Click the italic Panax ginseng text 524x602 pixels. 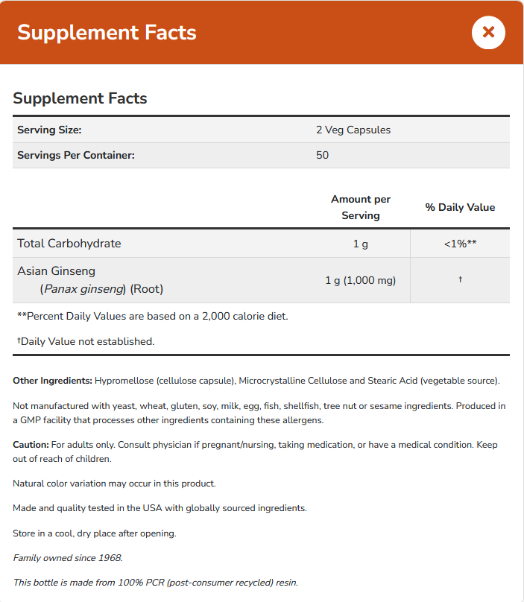pyautogui.click(x=83, y=288)
